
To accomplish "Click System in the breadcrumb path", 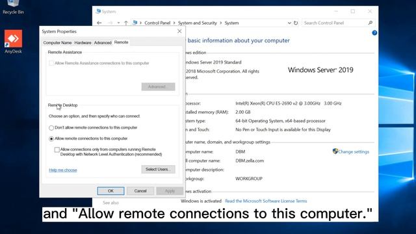I will [231, 23].
